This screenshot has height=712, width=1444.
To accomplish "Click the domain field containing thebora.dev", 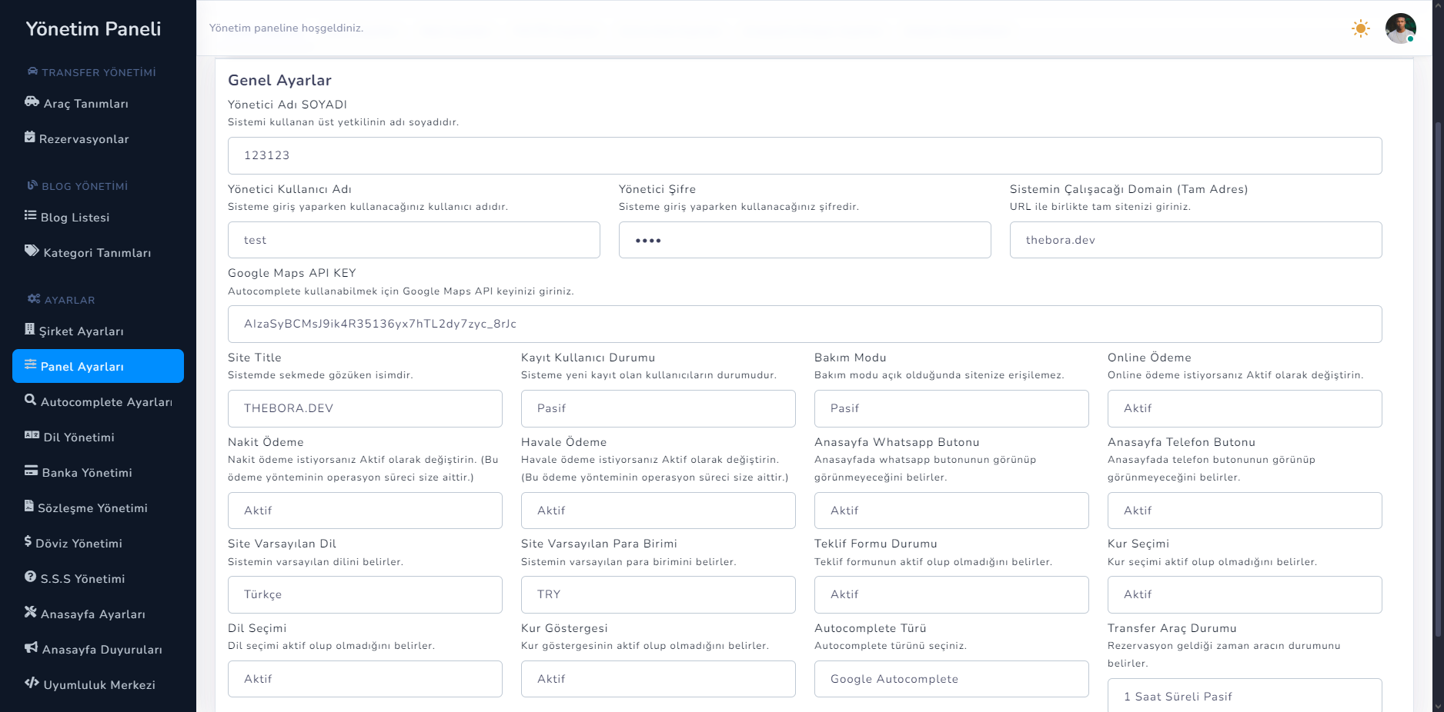I will tap(1195, 240).
